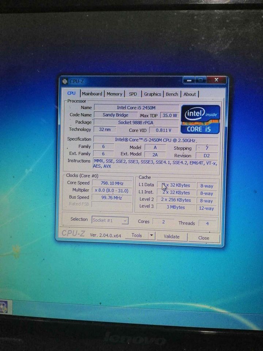Click the Technology value '32 nm'
The height and width of the screenshot is (351, 263).
(x=105, y=129)
